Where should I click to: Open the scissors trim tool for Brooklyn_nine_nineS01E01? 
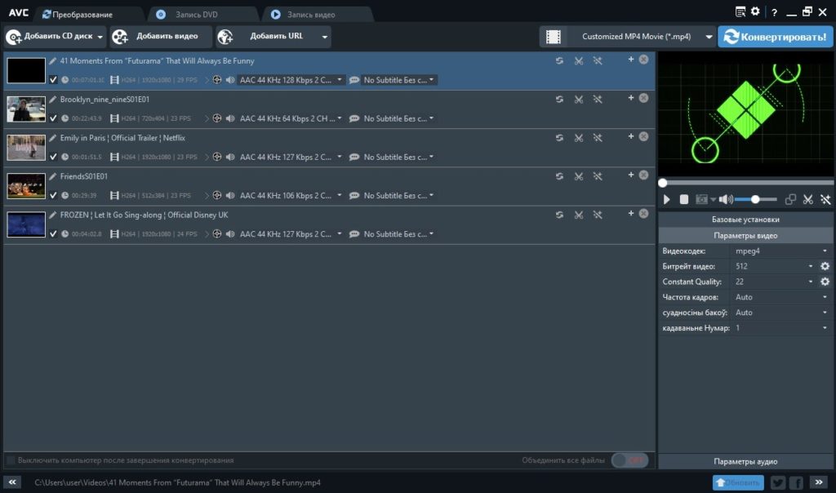click(578, 100)
